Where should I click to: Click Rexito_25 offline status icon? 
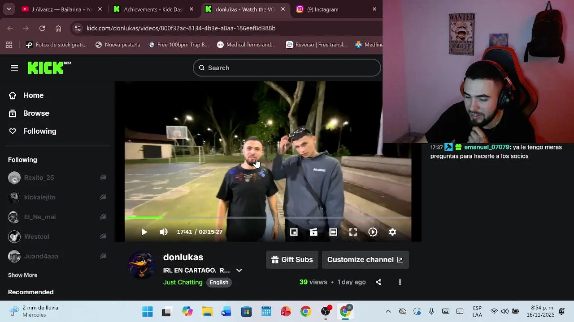click(103, 178)
